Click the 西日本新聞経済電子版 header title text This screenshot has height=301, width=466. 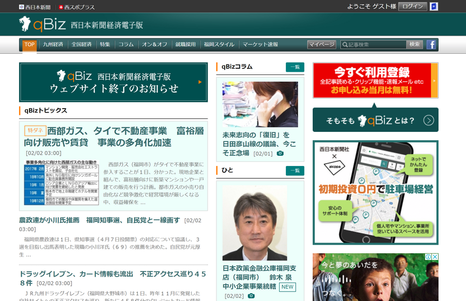(107, 25)
